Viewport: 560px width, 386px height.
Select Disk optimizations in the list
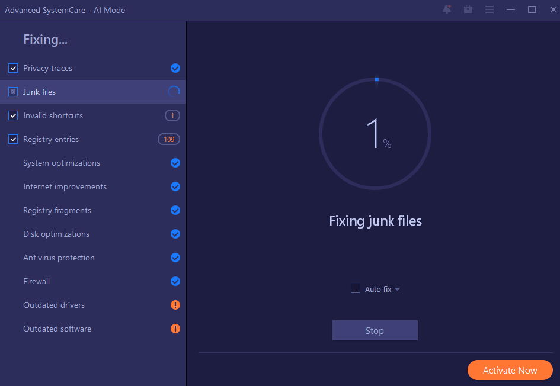pos(56,234)
